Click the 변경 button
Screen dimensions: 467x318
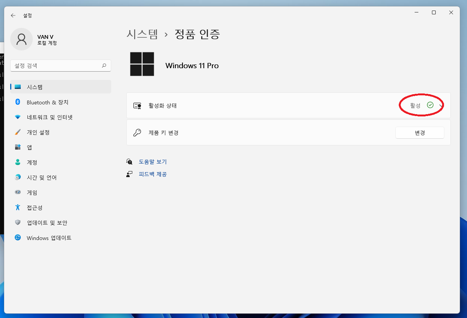click(420, 133)
